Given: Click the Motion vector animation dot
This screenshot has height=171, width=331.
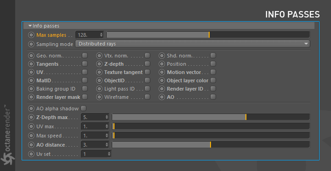Looking at the screenshot, I should (x=162, y=72).
